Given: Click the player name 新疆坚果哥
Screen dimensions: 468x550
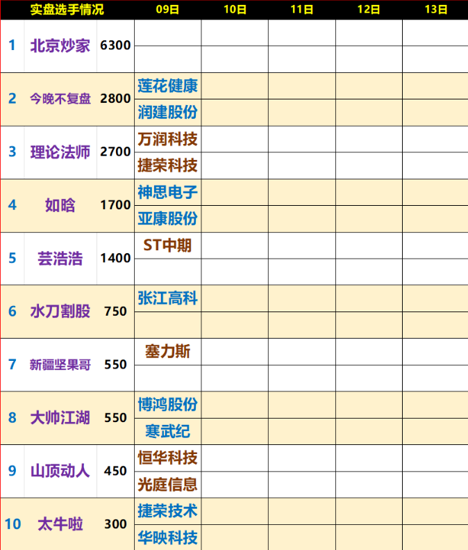Looking at the screenshot, I should [x=60, y=365].
